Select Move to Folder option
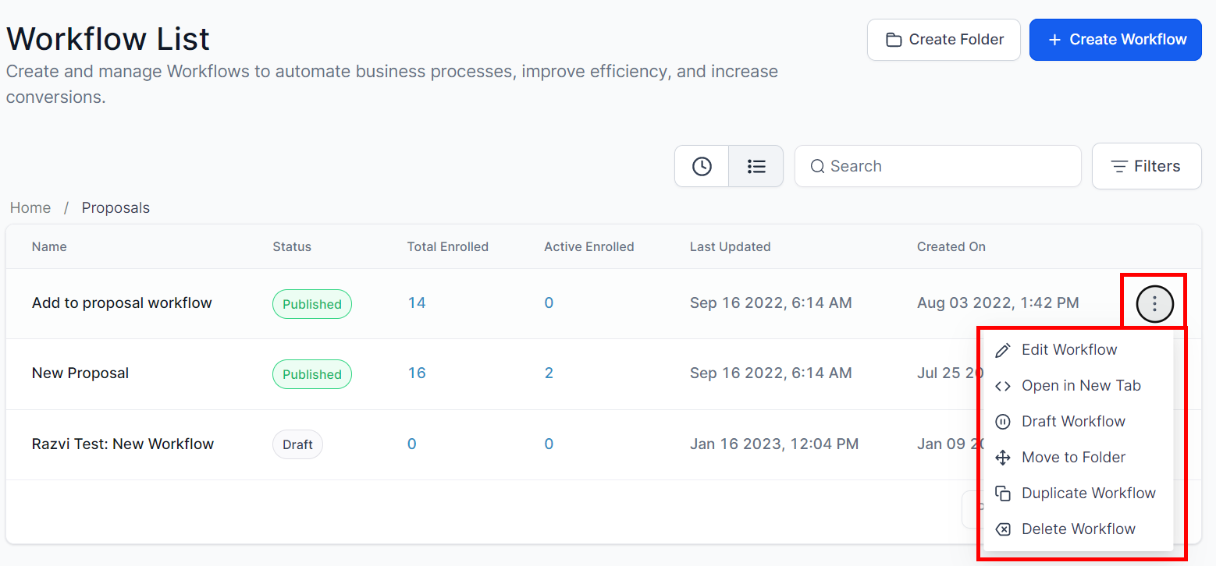This screenshot has height=566, width=1216. coord(1072,458)
